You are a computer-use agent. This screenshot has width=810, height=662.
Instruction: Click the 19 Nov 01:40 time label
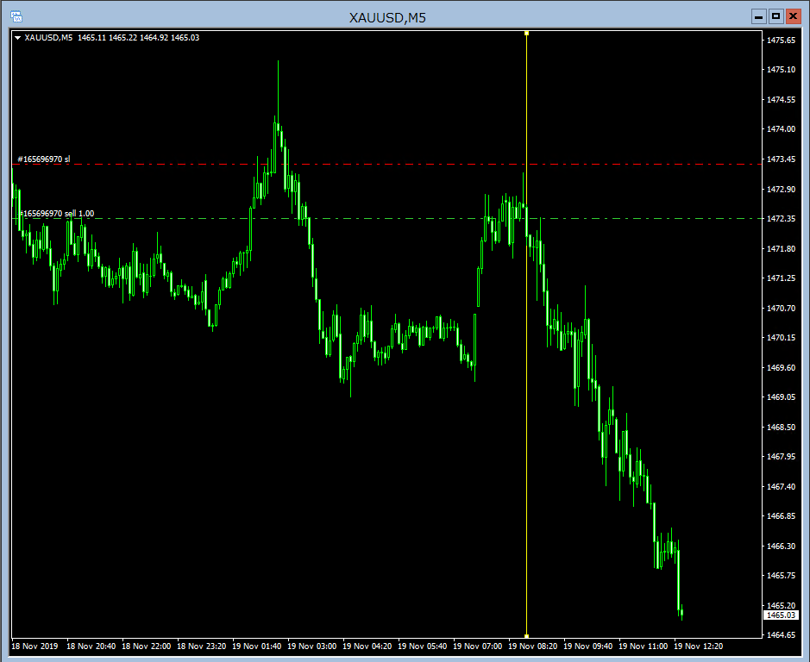click(257, 646)
